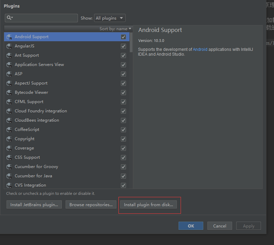Uncheck the Bytecode Viewer plugin
Viewport: 274px width, 245px height.
tap(123, 92)
